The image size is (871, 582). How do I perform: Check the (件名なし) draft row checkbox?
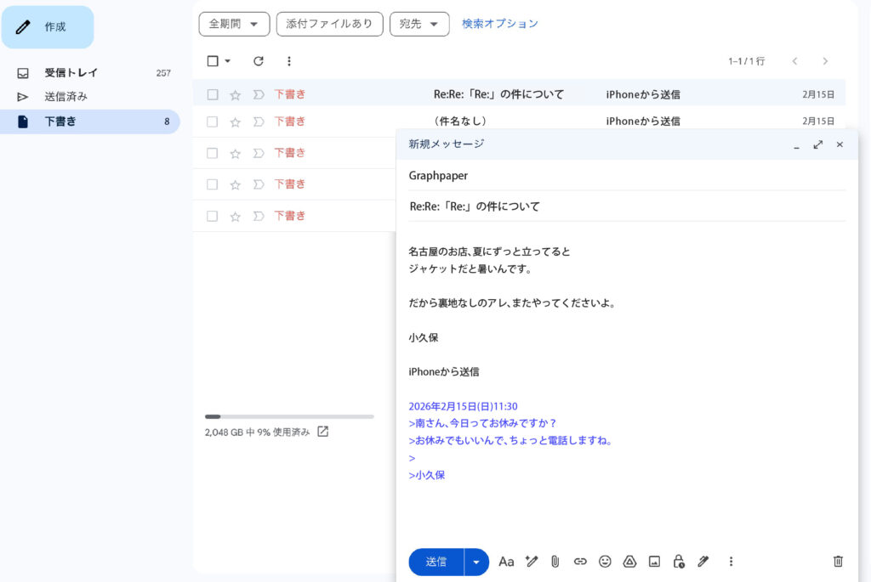[213, 121]
